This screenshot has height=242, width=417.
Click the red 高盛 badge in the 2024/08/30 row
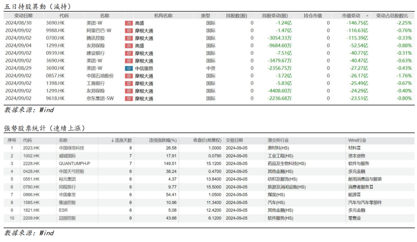coord(129,23)
